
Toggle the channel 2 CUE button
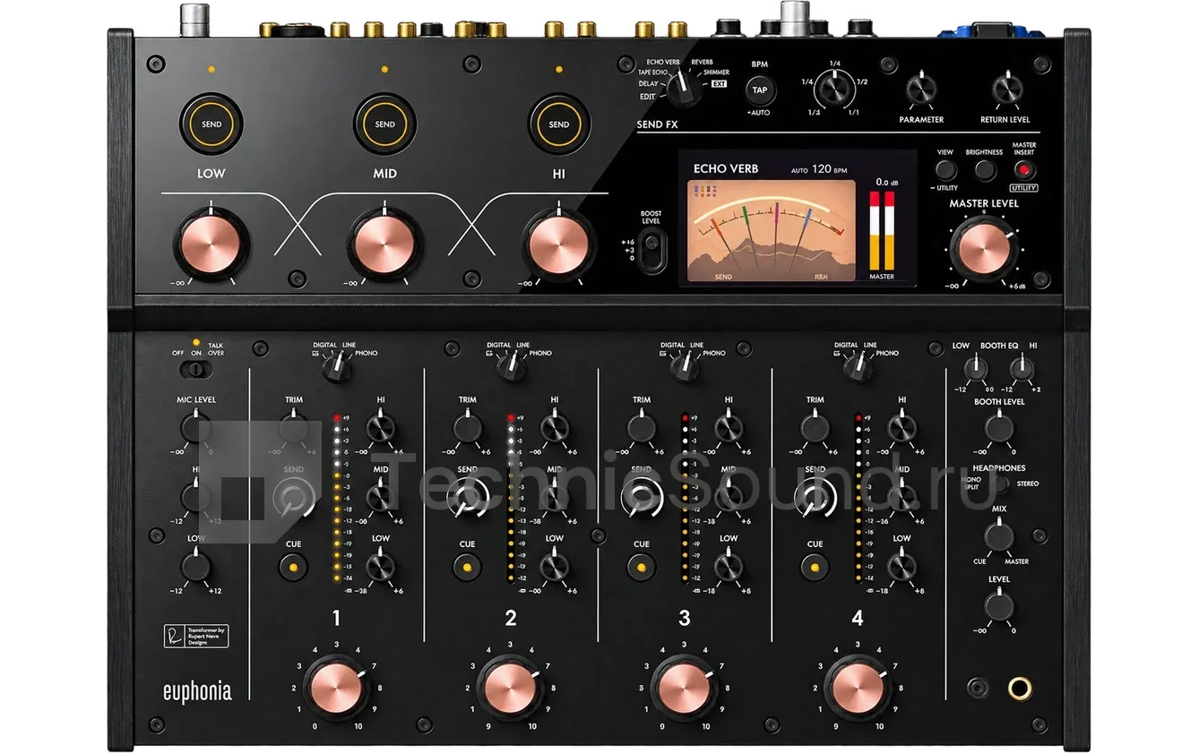click(x=467, y=567)
